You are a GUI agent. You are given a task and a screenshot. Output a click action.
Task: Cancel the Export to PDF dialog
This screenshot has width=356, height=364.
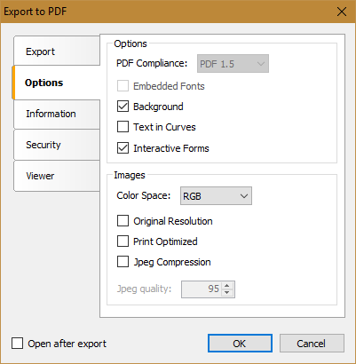pyautogui.click(x=312, y=344)
